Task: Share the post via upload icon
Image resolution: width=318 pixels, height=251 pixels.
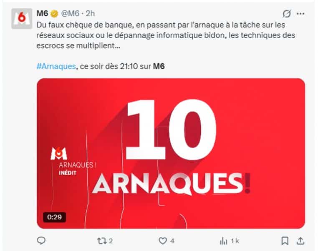Action: pyautogui.click(x=300, y=241)
